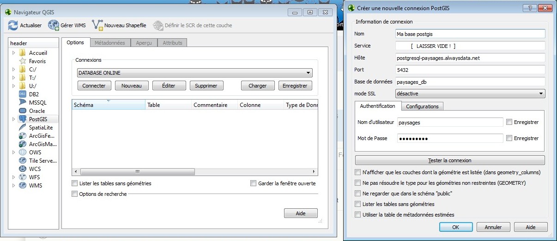Screen dimensions: 557x241
Task: Select the Favoris star icon
Action: tap(22, 61)
